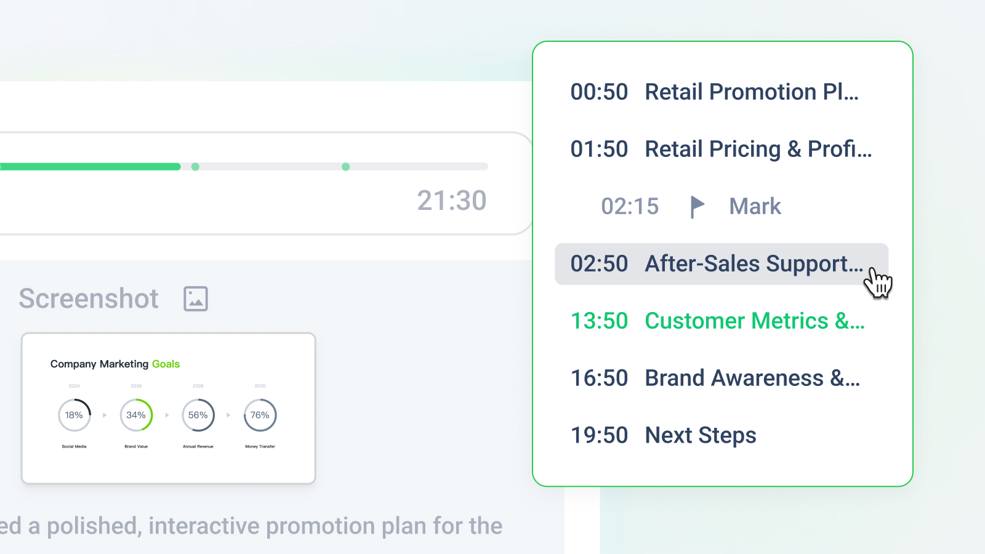Screen dimensions: 985x554
Task: Open the 02:15 Mark entry
Action: point(691,206)
